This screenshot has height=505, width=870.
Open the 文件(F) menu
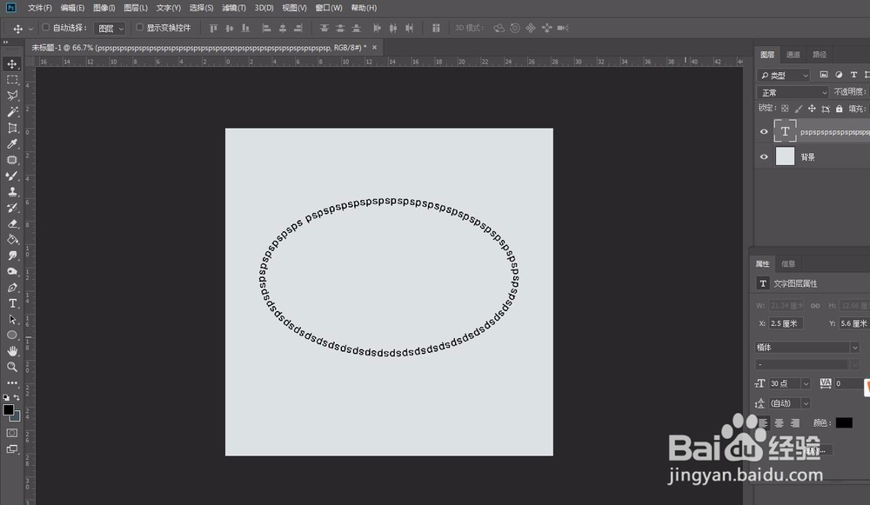(x=39, y=8)
